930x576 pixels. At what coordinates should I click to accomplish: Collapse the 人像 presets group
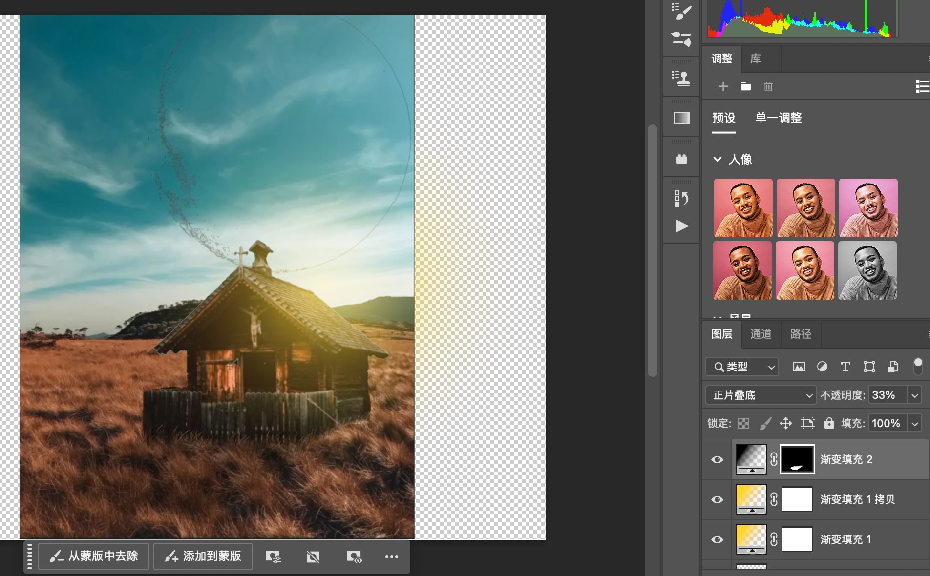(717, 159)
